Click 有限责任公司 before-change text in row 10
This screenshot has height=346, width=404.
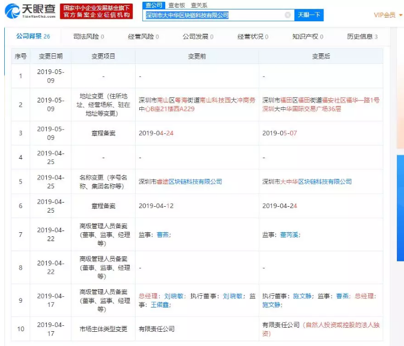[x=156, y=329]
